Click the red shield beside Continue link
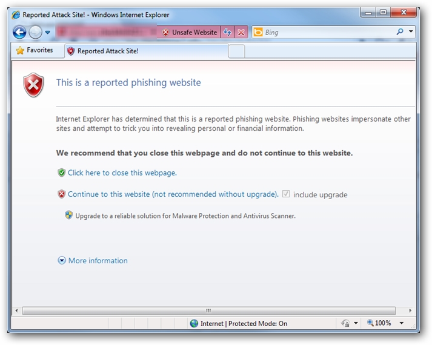Screen dimensions: 432x345 (x=61, y=194)
